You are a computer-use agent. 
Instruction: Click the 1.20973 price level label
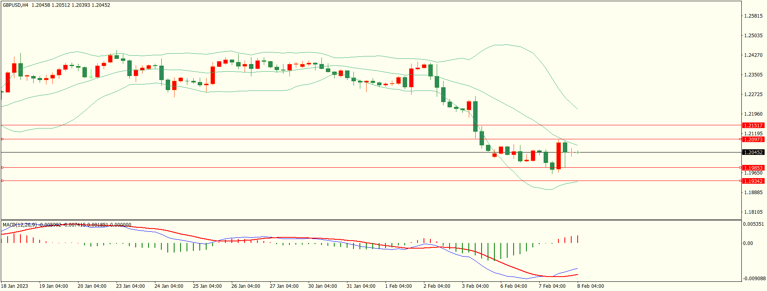753,139
